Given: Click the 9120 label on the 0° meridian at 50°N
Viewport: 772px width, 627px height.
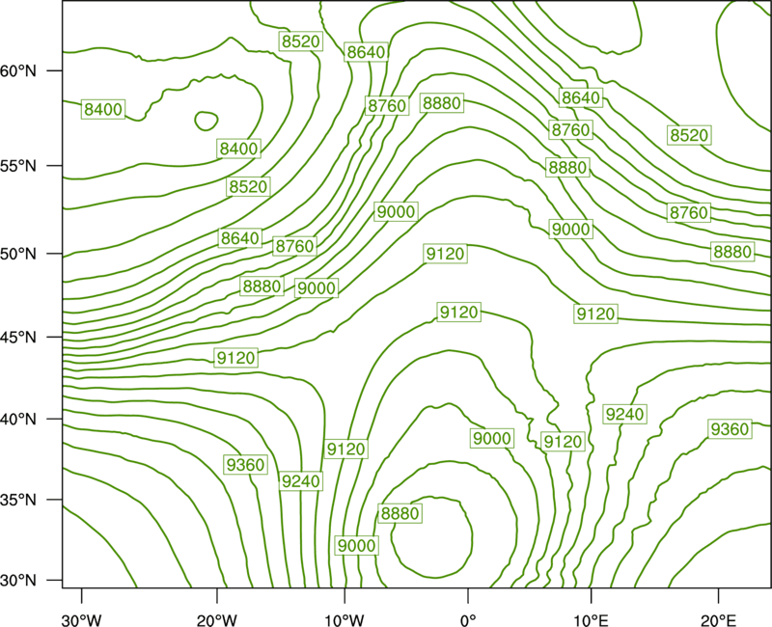Looking at the screenshot, I should point(446,254).
